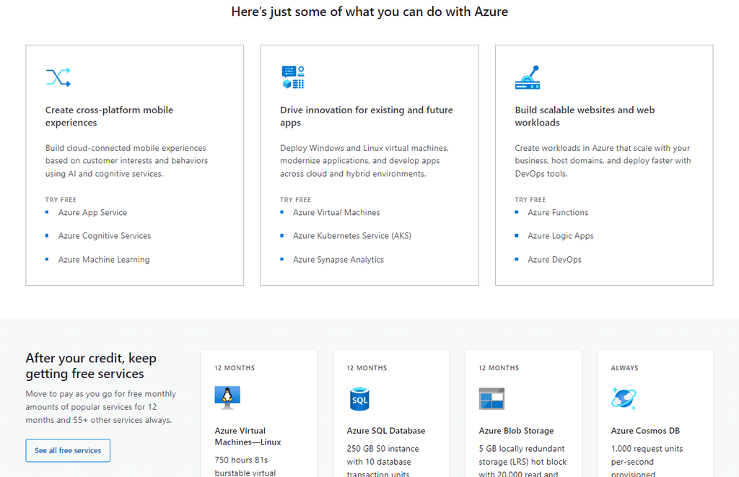Click the cross-platform mobile shuffle arrows icon
This screenshot has width=739, height=477.
pos(58,77)
